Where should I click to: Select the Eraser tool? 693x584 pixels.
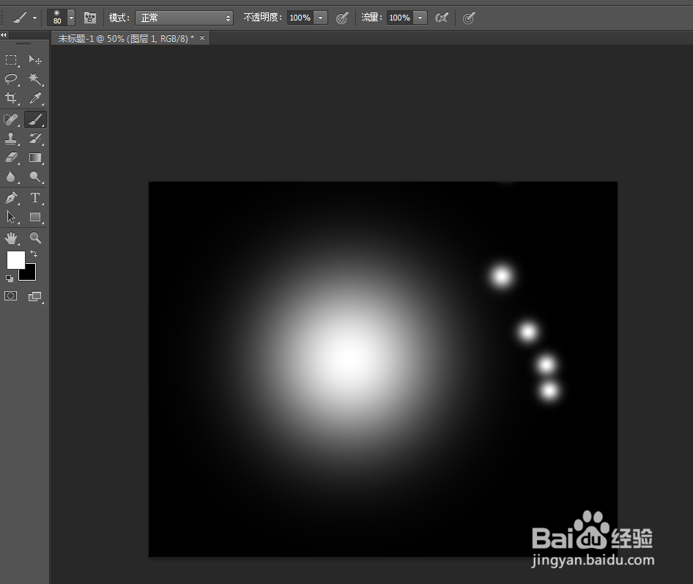(11, 158)
